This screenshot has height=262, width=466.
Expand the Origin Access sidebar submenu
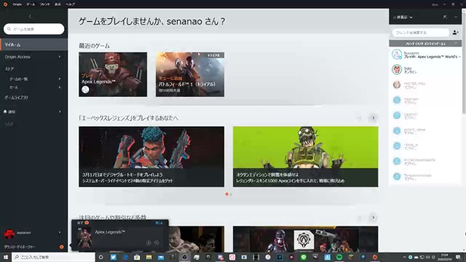pos(60,57)
